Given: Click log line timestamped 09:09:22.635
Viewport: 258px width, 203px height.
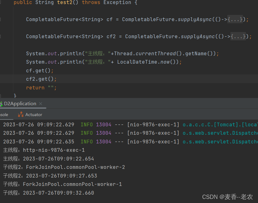Looking at the screenshot, I should 129,142.
